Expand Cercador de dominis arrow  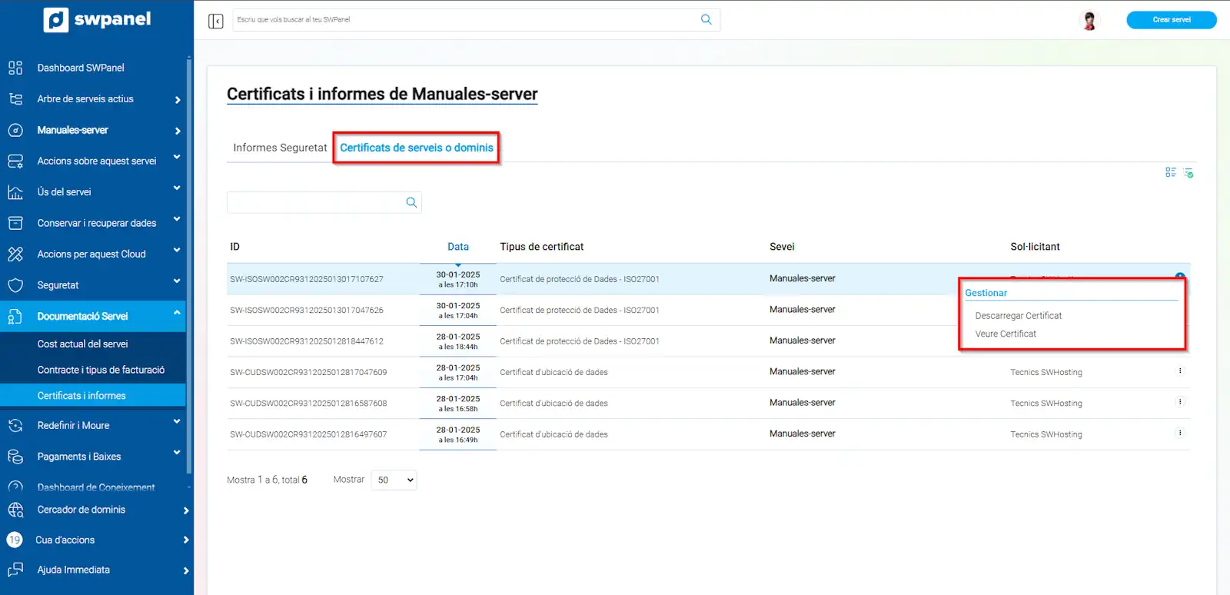(x=186, y=510)
